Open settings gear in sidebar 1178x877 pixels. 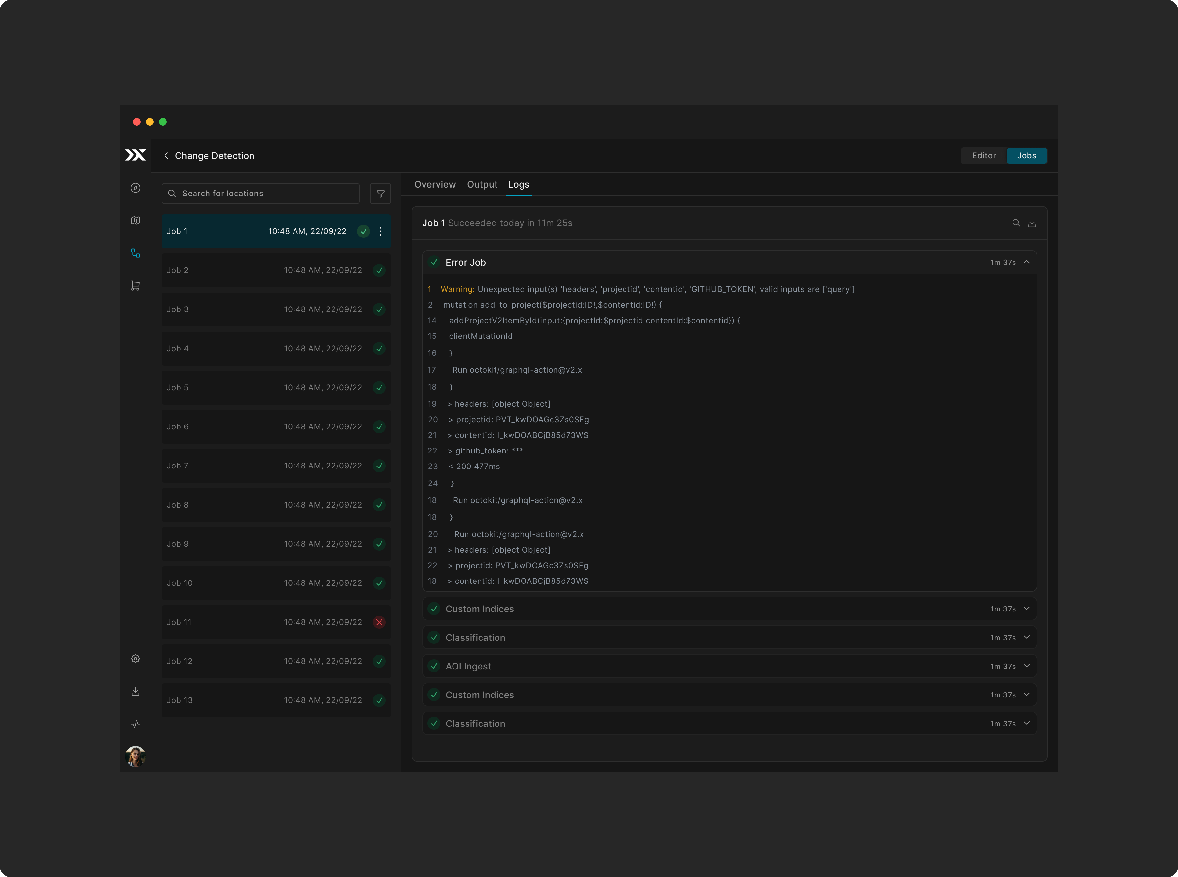point(136,659)
